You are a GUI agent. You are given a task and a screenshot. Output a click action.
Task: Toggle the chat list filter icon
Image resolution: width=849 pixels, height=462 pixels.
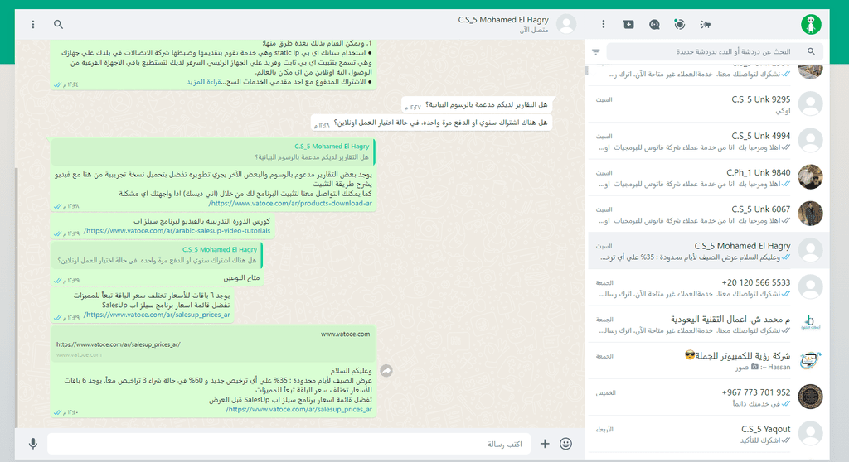(595, 52)
